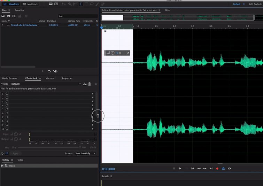The image size is (263, 186).
Task: Delete the effects rack preset with trash icon
Action: [90, 84]
